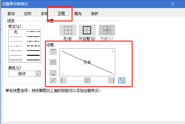The height and width of the screenshot is (124, 185).
Task: Select the 边框 tab
Action: point(61,13)
